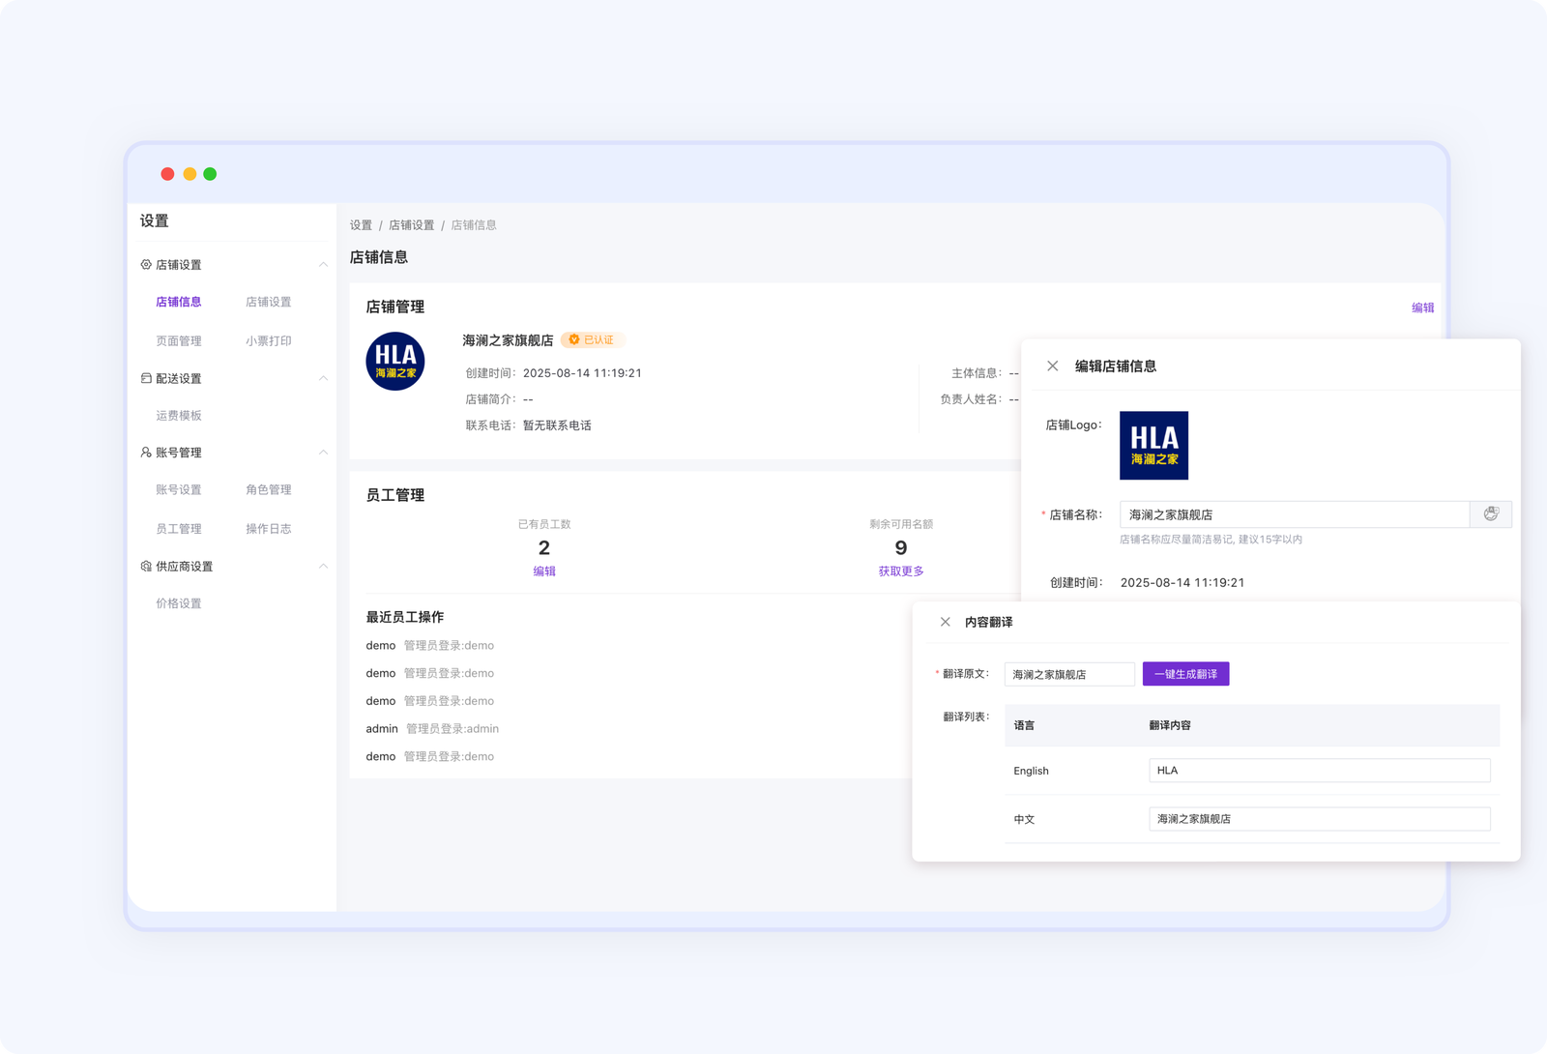Close the 编辑店铺信息 panel
Viewport: 1547px width, 1054px height.
pyautogui.click(x=1052, y=366)
